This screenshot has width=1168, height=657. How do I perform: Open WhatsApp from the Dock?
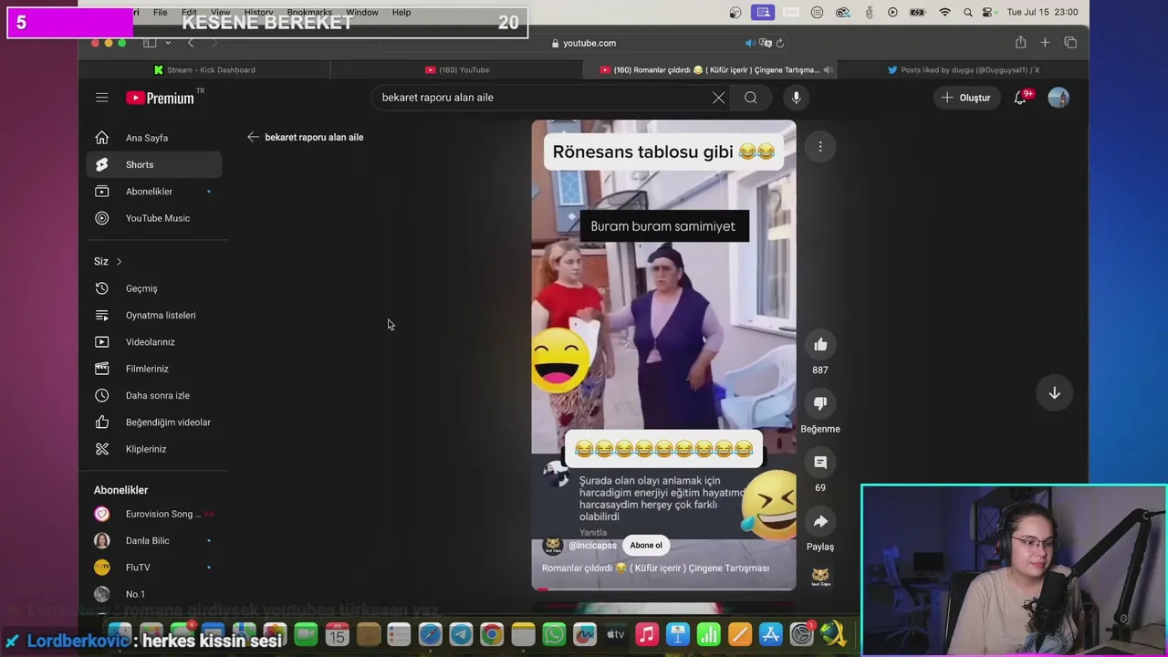tap(554, 634)
